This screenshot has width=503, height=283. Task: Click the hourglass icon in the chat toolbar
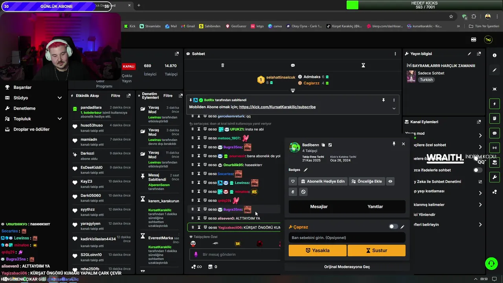click(x=363, y=65)
